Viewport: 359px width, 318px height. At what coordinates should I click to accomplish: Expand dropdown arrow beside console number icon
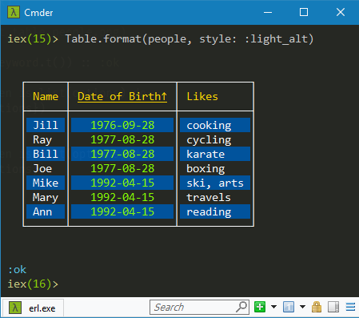(302, 307)
